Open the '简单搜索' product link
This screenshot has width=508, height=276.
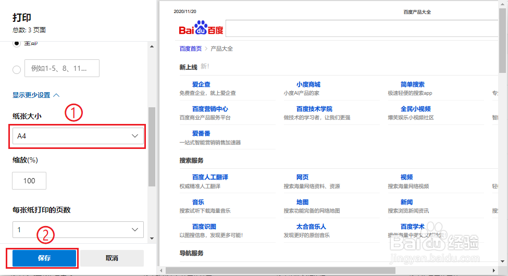pyautogui.click(x=413, y=84)
